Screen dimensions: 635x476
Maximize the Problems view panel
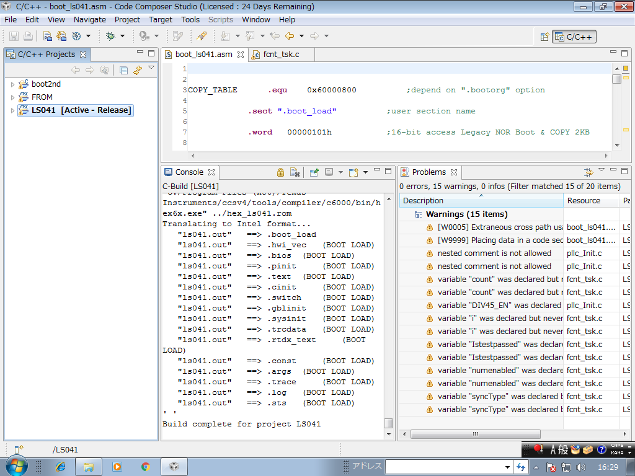coord(624,170)
